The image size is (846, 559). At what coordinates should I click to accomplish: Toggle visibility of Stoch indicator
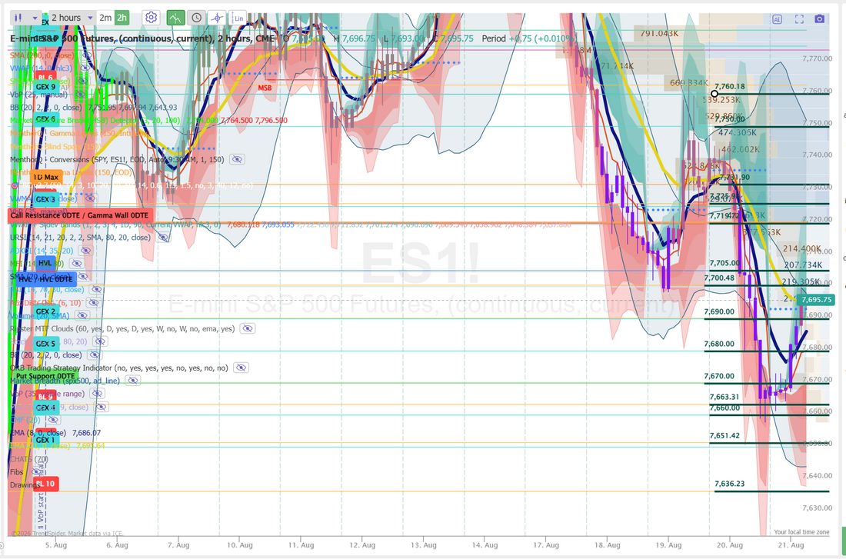point(99,341)
